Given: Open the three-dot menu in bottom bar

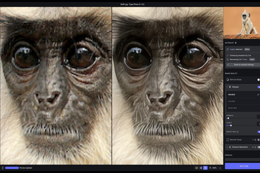Looking at the screenshot, I should point(3,168).
